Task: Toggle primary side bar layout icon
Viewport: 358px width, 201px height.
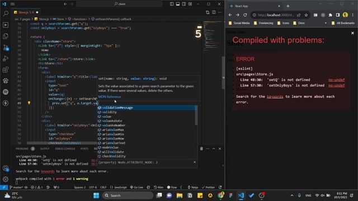Action: click(x=172, y=4)
